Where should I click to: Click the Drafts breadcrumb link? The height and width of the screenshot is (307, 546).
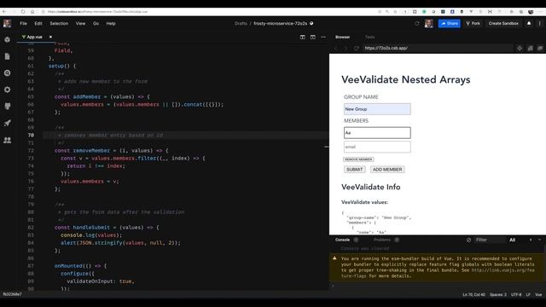tap(241, 23)
